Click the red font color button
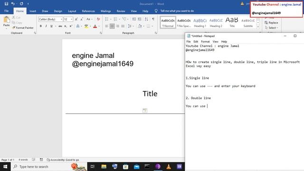 [95, 26]
